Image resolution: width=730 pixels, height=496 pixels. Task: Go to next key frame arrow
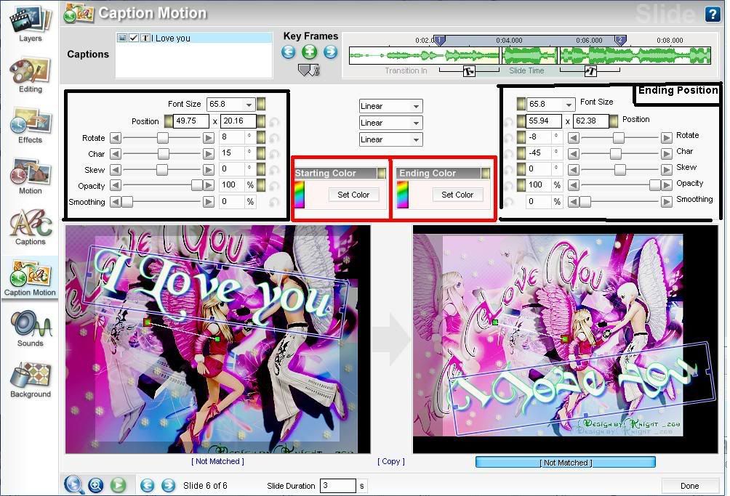331,52
